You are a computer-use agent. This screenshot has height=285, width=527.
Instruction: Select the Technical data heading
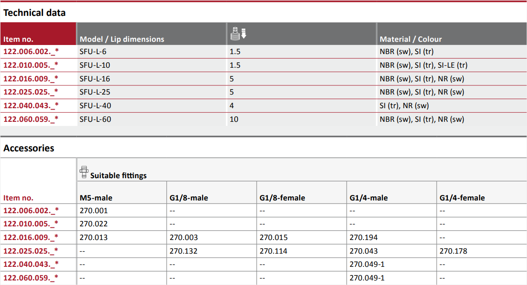(x=34, y=13)
